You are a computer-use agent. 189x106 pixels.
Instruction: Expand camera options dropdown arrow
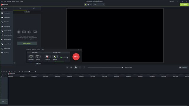tap(50, 57)
